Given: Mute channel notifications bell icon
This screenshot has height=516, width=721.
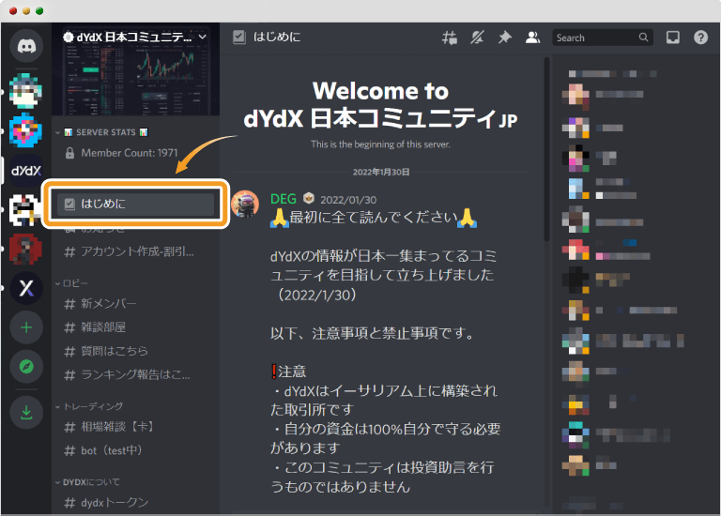Looking at the screenshot, I should pos(477,38).
